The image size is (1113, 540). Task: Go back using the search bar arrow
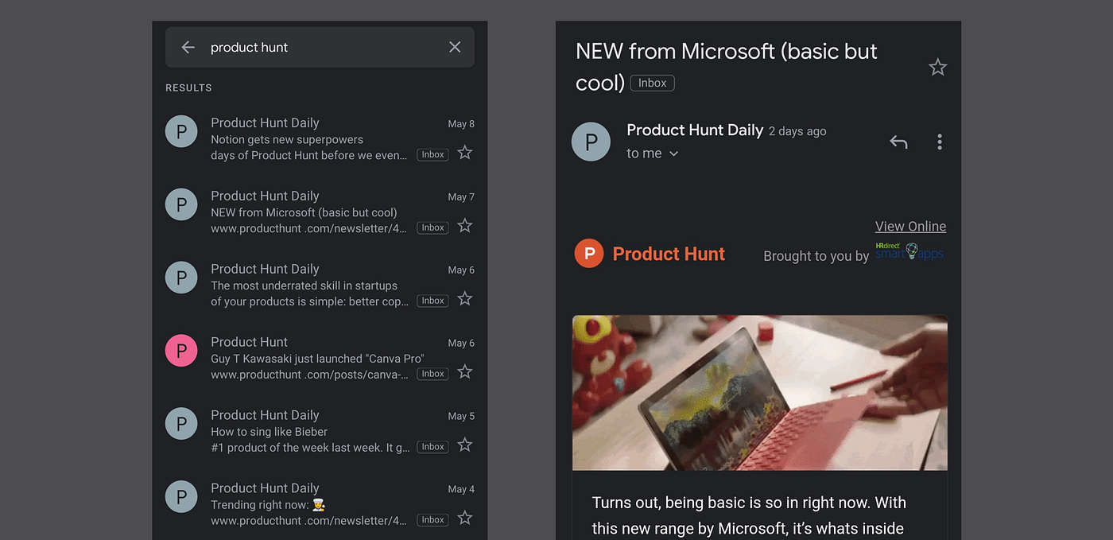coord(188,48)
